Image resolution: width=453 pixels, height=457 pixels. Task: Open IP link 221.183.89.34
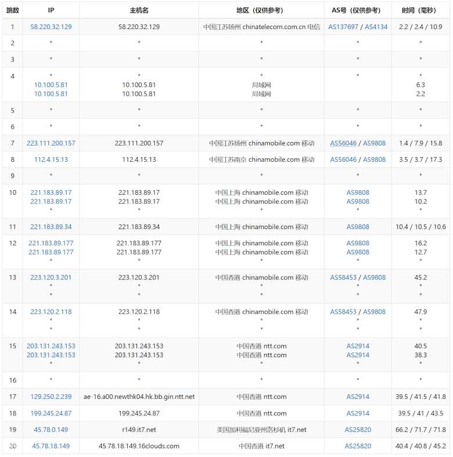coord(51,227)
